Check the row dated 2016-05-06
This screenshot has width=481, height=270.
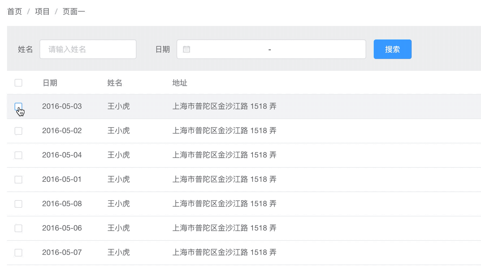[x=18, y=228]
